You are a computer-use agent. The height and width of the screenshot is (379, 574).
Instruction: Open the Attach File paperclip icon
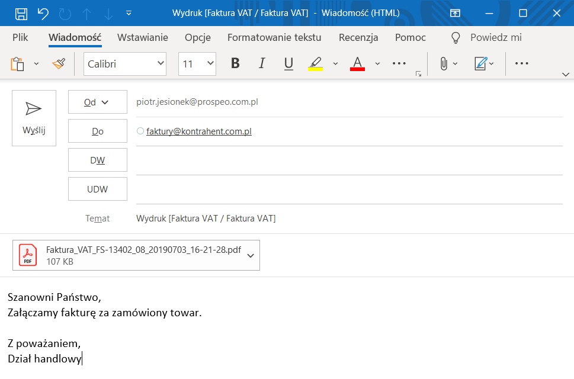[443, 63]
